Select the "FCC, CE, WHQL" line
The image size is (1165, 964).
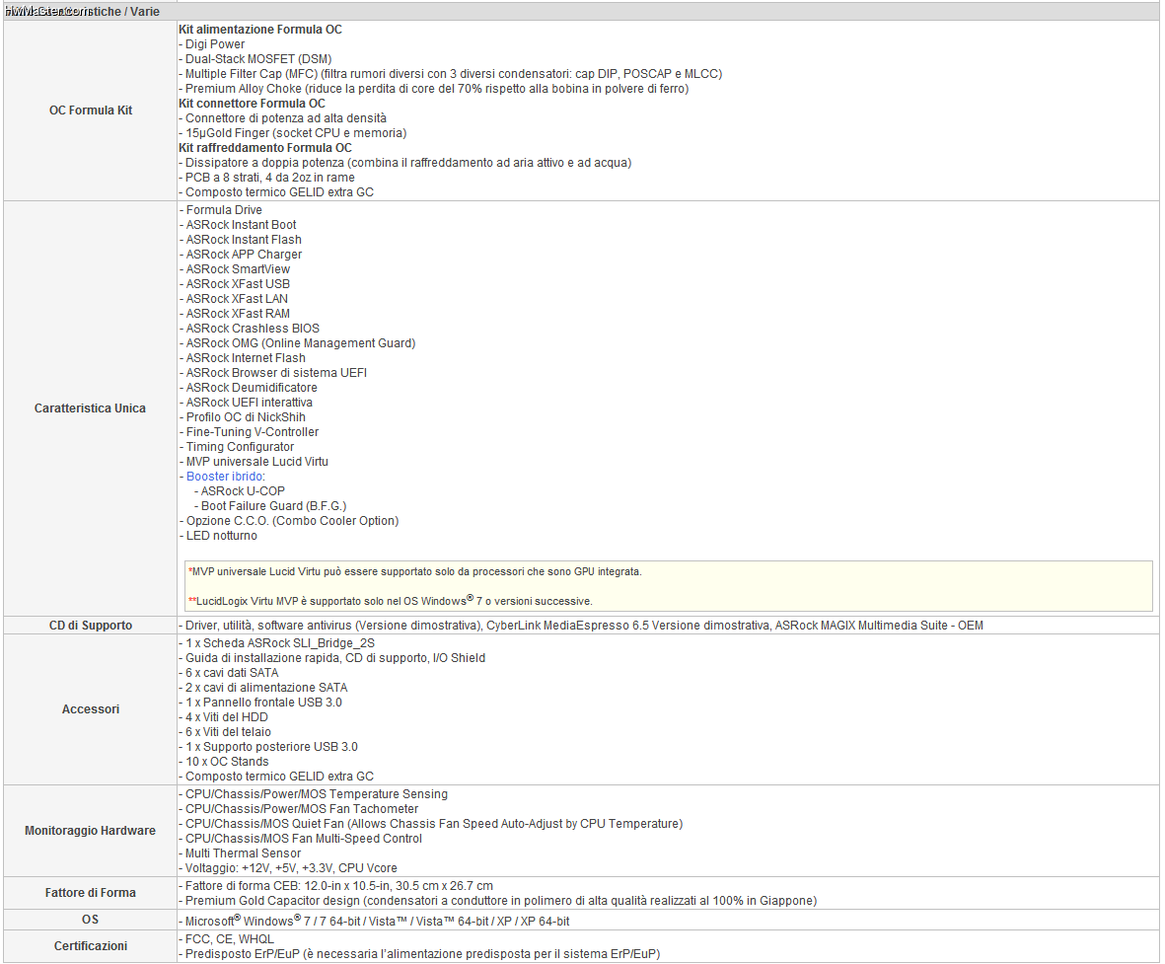pyautogui.click(x=226, y=939)
